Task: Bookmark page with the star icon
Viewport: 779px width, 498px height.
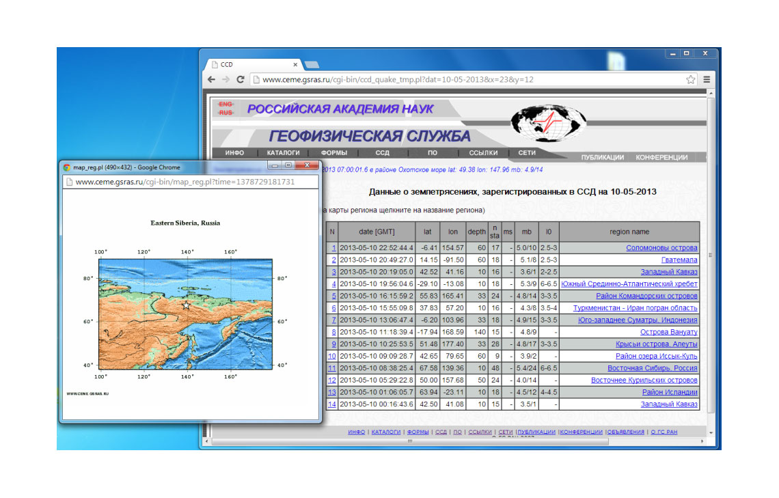Action: (691, 79)
